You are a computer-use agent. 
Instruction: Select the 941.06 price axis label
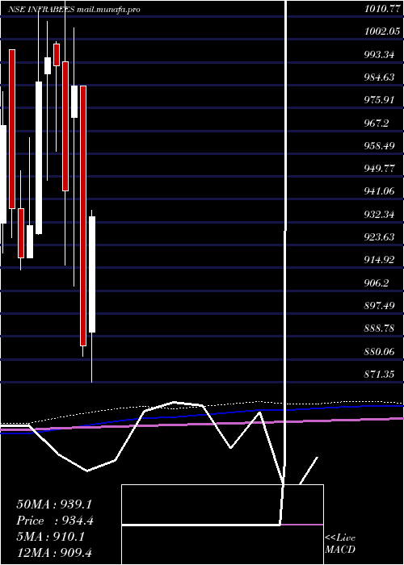tap(379, 192)
